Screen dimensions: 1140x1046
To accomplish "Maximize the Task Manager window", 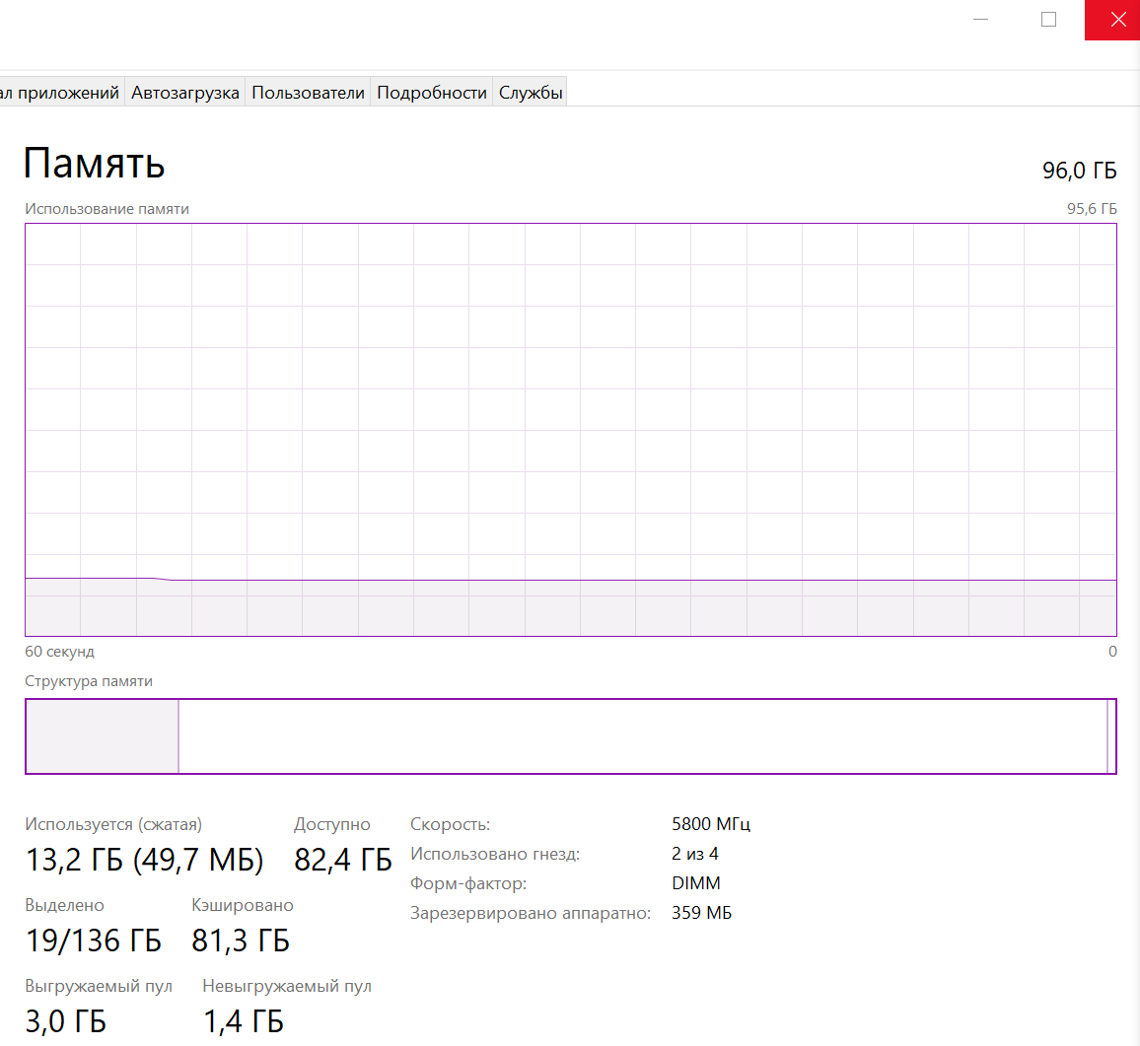I will tap(1048, 20).
